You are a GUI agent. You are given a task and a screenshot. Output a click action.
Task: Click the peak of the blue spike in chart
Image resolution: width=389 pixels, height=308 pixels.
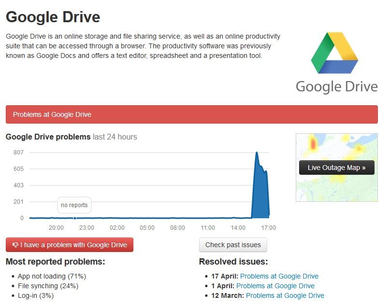point(257,153)
